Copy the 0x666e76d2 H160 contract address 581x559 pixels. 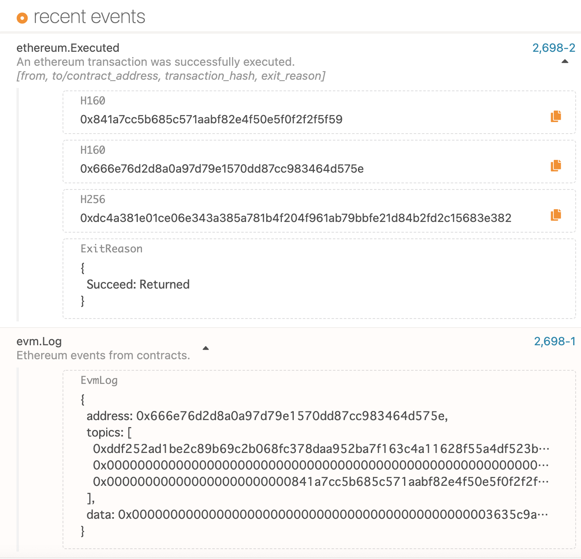[555, 166]
